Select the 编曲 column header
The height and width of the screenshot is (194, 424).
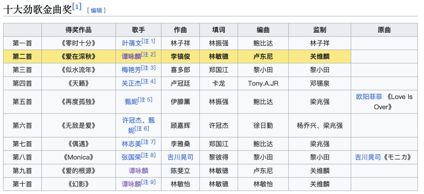pyautogui.click(x=263, y=30)
